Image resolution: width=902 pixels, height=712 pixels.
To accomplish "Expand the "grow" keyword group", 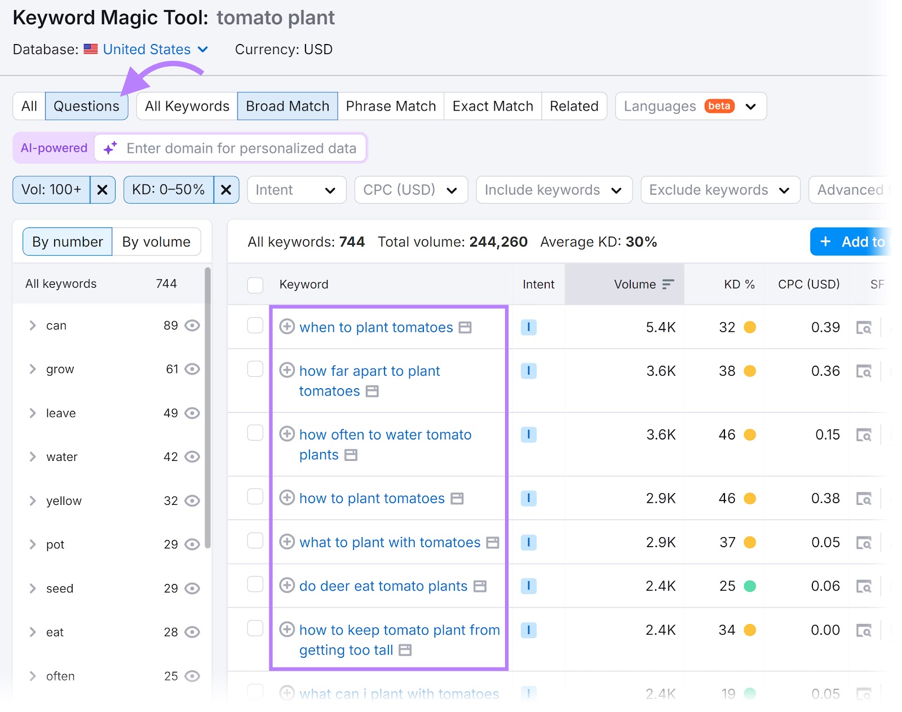I will [33, 369].
